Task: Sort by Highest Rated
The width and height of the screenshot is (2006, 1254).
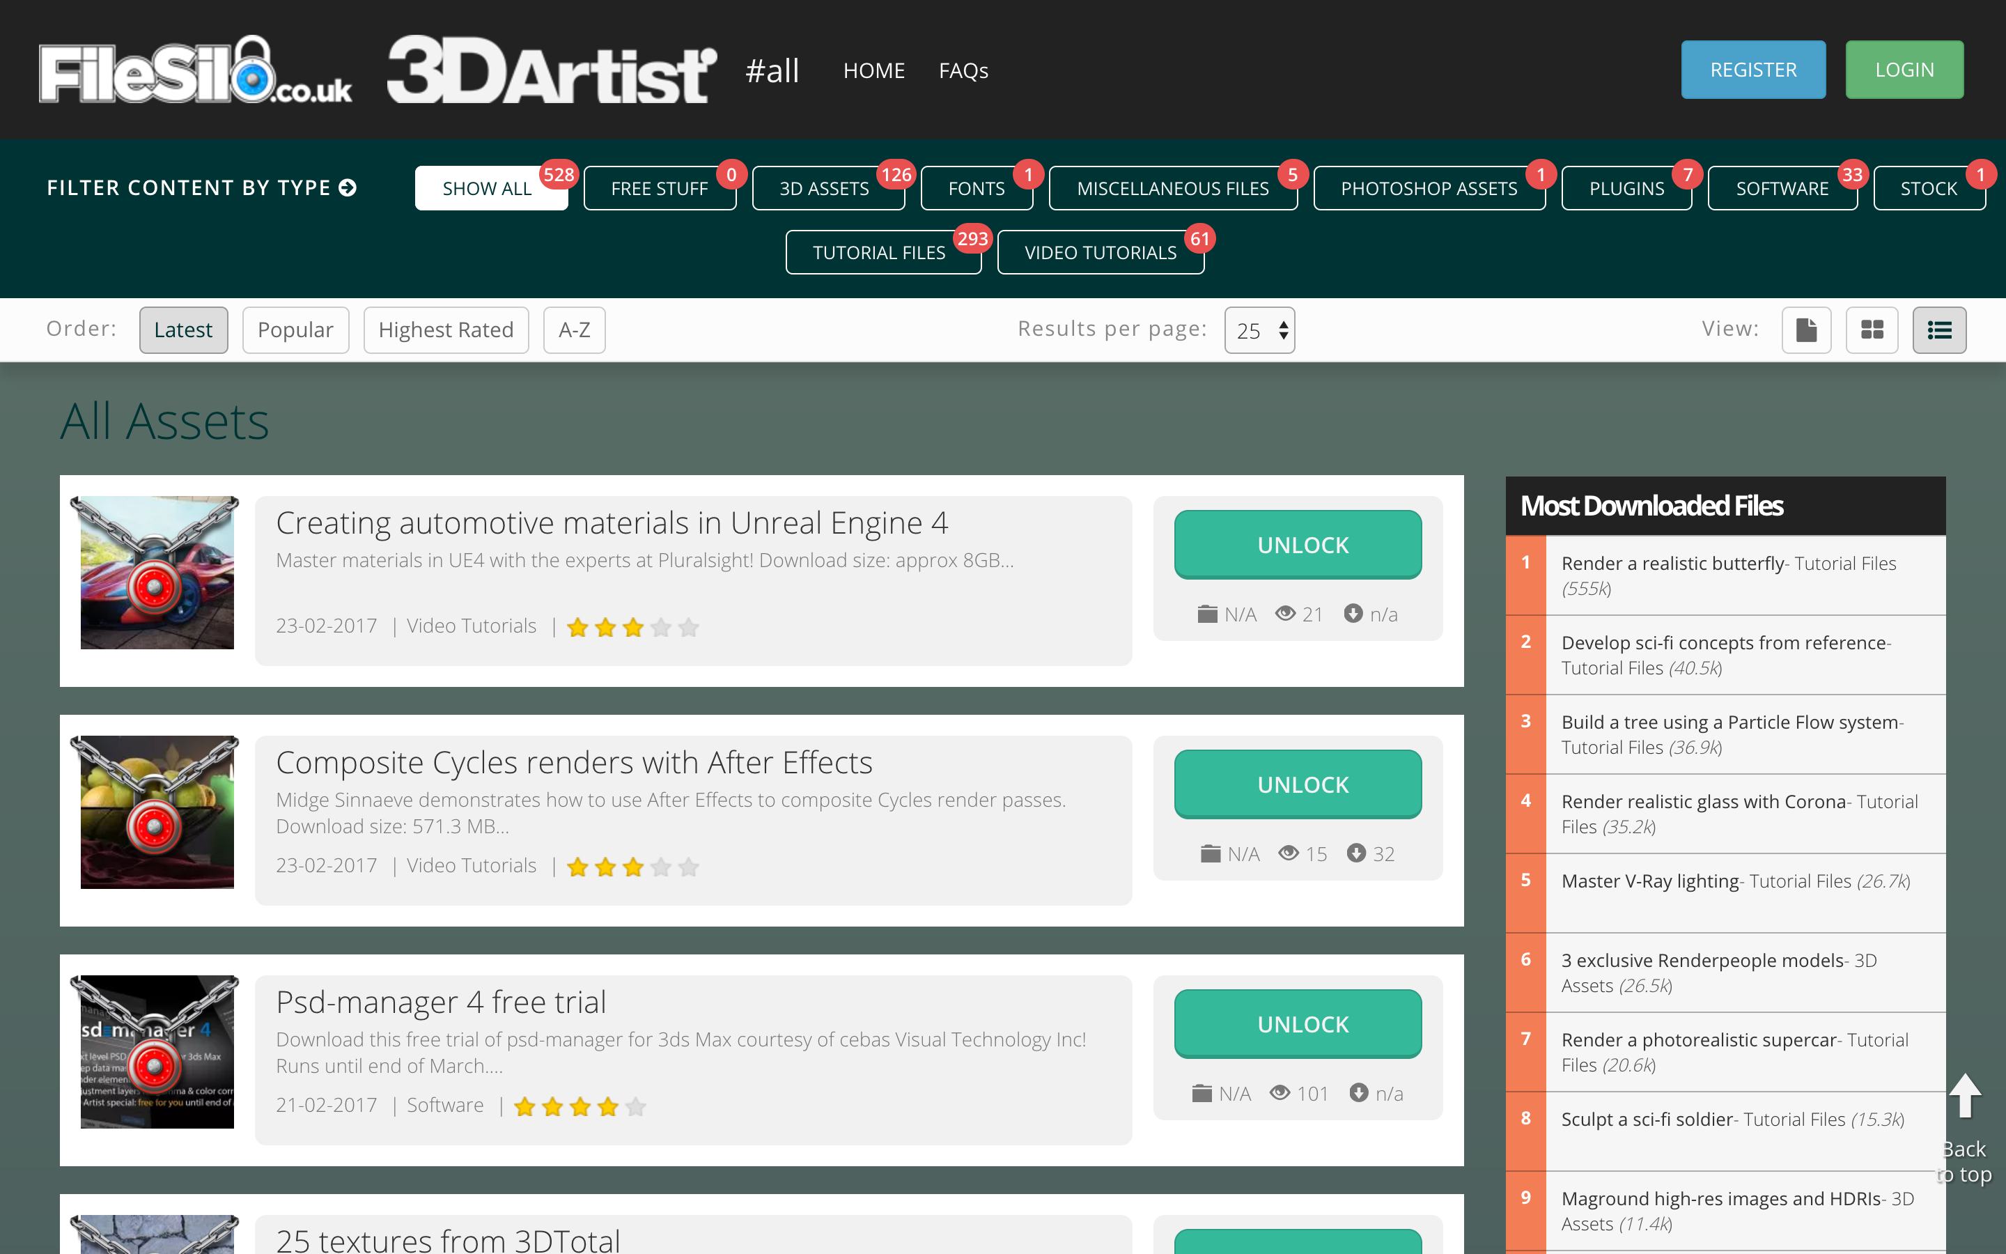Action: tap(446, 330)
